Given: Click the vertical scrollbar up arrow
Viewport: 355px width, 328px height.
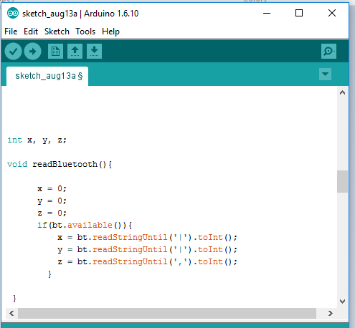Looking at the screenshot, I should pyautogui.click(x=342, y=92).
